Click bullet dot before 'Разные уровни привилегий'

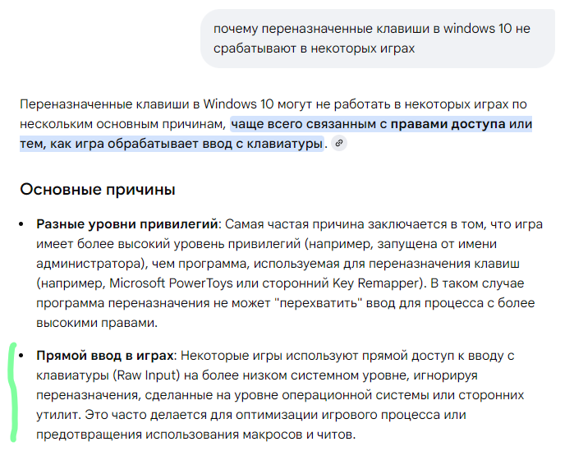[21, 224]
